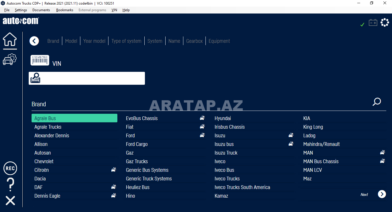Select the Year model breadcrumb step

click(x=94, y=41)
